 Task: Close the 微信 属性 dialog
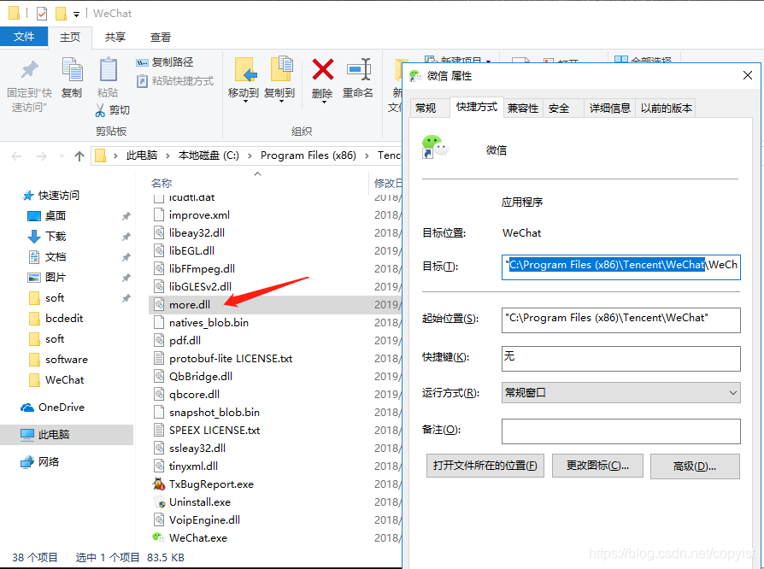[x=748, y=75]
